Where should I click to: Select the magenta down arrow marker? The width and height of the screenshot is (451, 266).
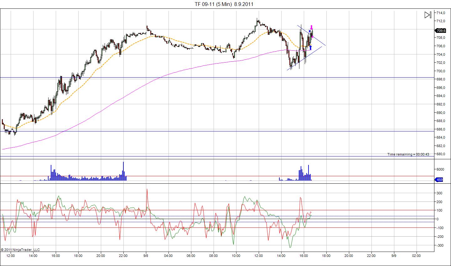point(311,27)
